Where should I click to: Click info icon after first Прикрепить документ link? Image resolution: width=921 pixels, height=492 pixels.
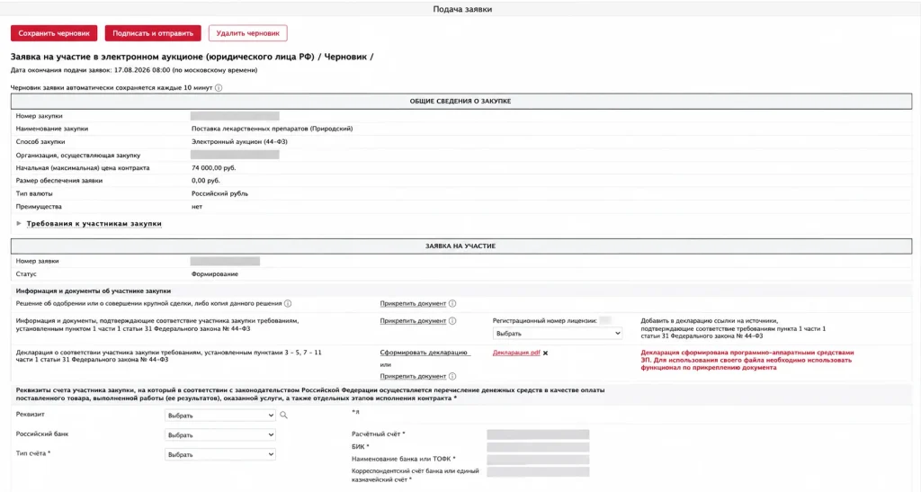pos(452,303)
